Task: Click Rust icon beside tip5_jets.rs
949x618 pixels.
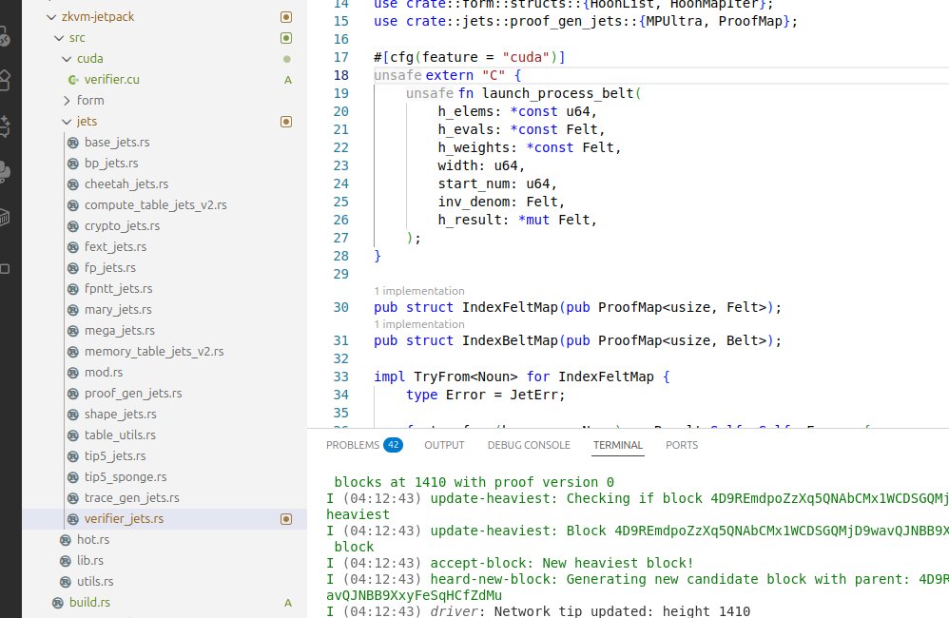Action: point(73,456)
